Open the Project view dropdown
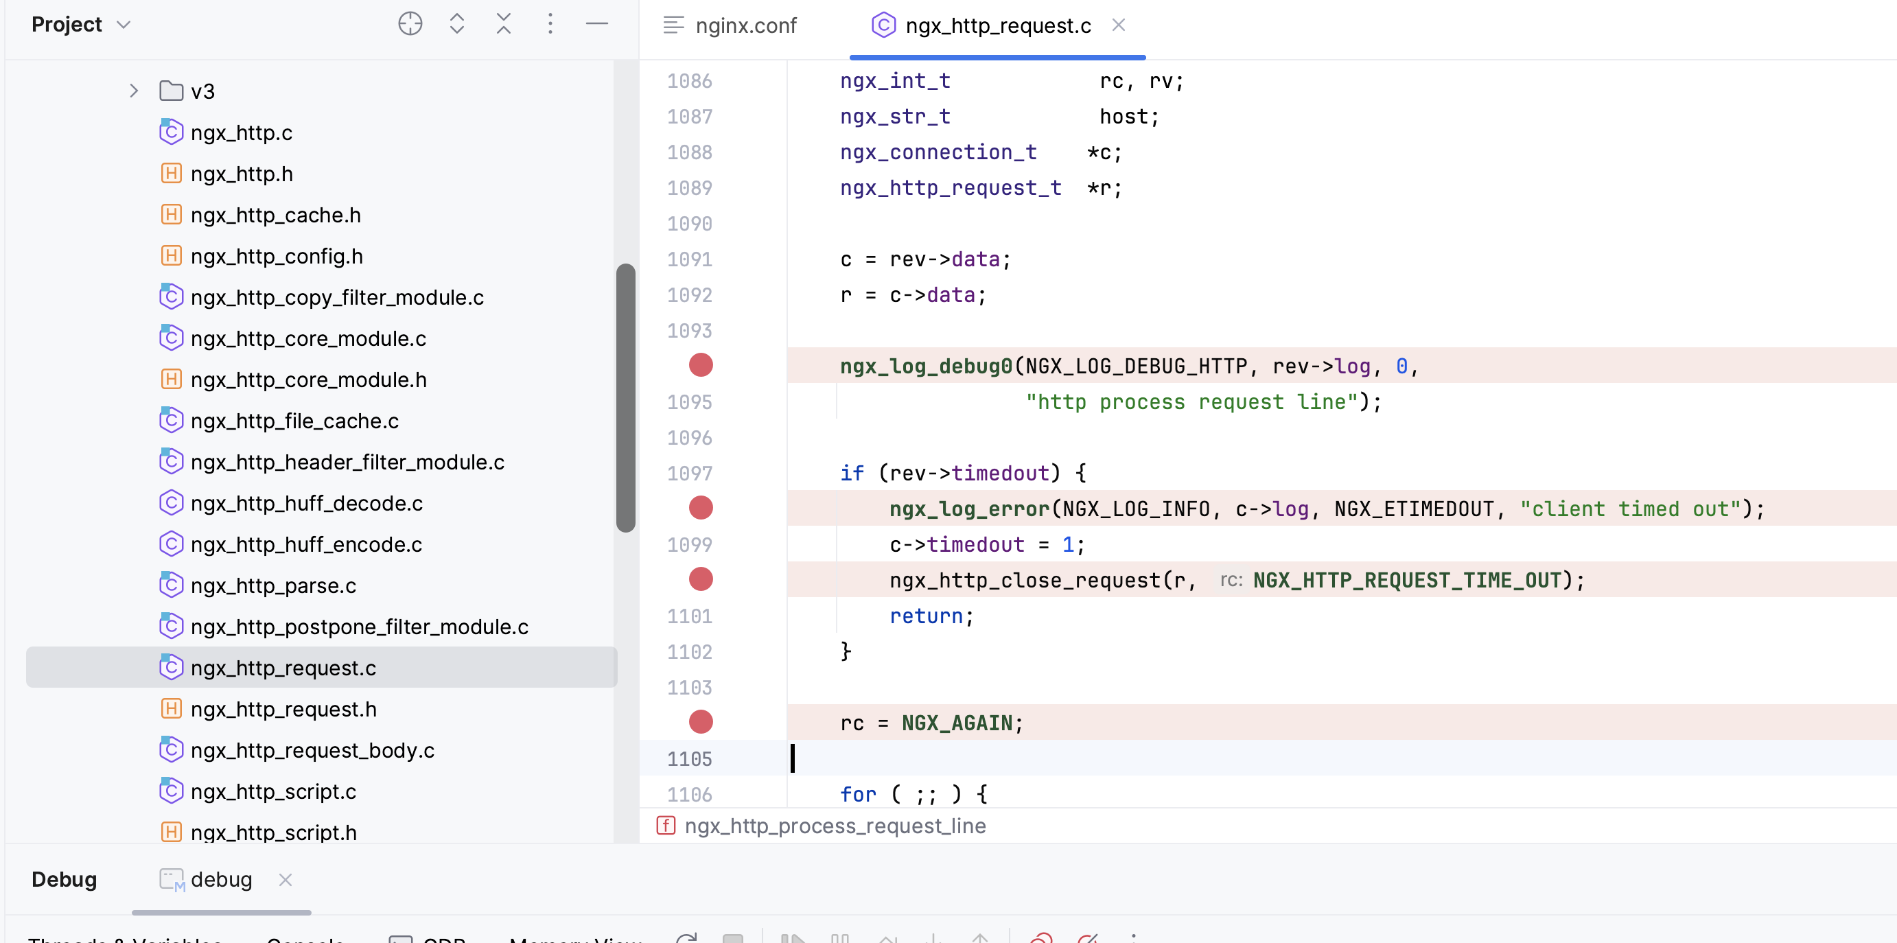Screen dimensions: 1897x943 point(81,24)
